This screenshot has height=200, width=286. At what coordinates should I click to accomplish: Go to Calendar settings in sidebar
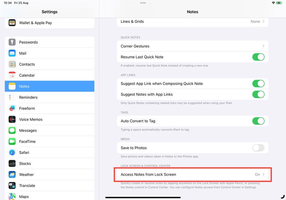pyautogui.click(x=27, y=75)
